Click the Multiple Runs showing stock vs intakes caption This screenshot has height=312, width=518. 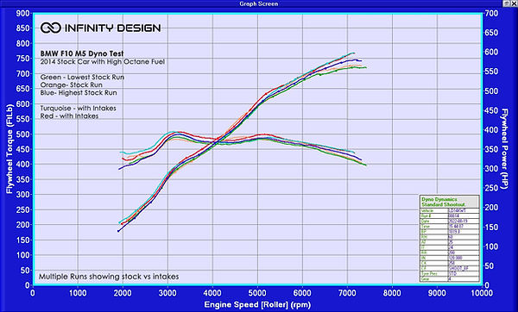point(109,277)
